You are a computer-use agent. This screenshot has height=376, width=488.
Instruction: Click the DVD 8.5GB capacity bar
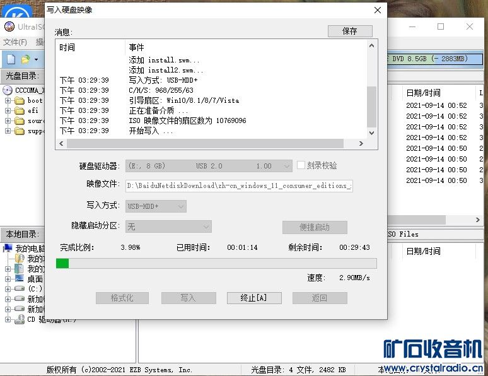pos(434,59)
